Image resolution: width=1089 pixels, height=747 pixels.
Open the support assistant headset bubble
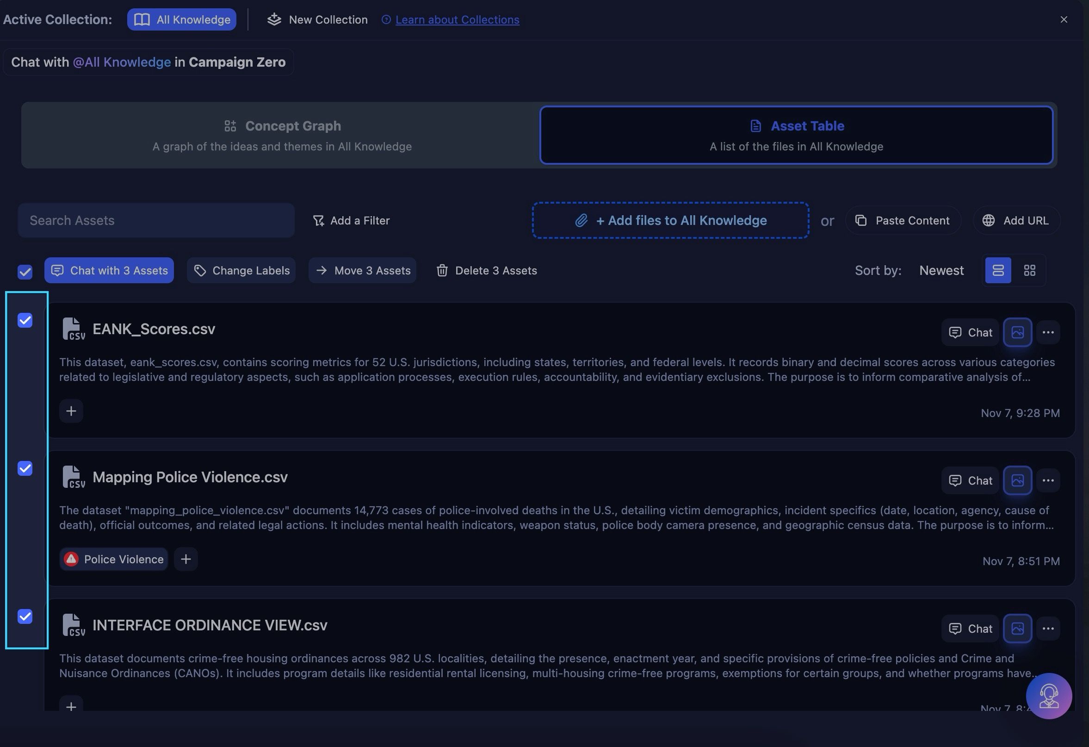(x=1049, y=696)
